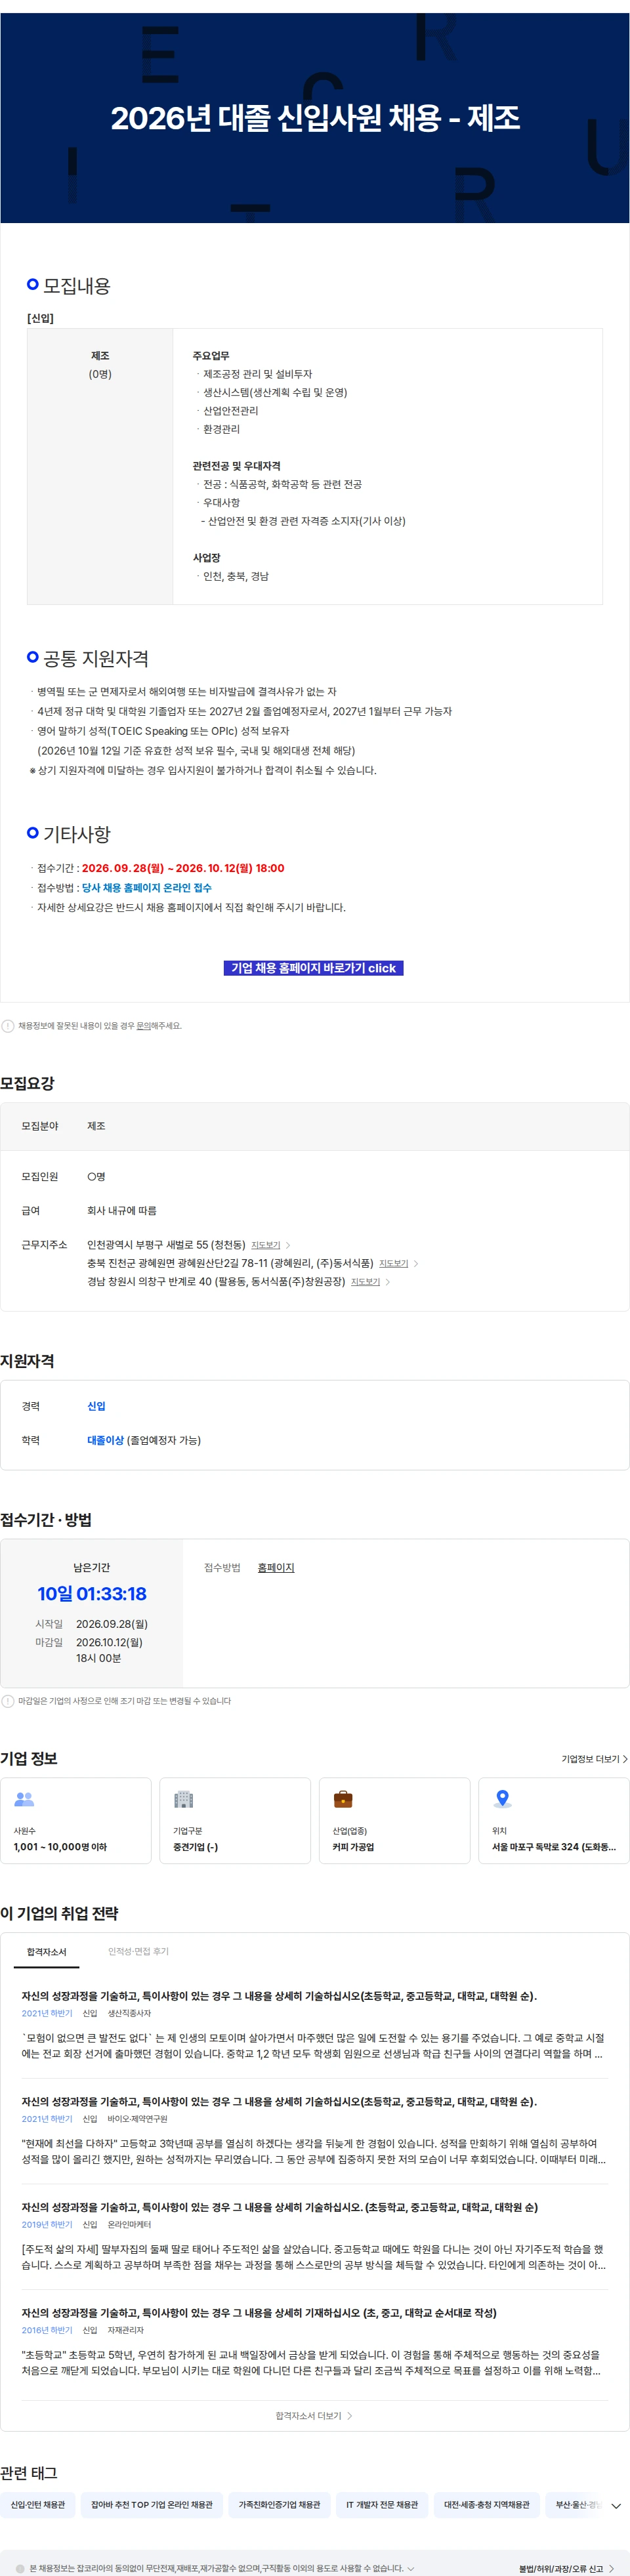Click the 서울 마포구 독막로 324 address

click(554, 1847)
